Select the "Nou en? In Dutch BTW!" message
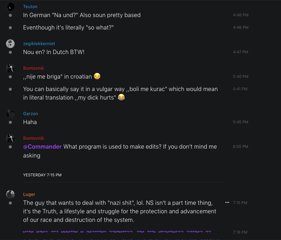This screenshot has width=281, height=240. [x=54, y=52]
